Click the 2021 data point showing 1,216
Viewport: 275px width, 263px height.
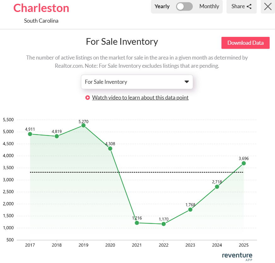pyautogui.click(x=137, y=223)
